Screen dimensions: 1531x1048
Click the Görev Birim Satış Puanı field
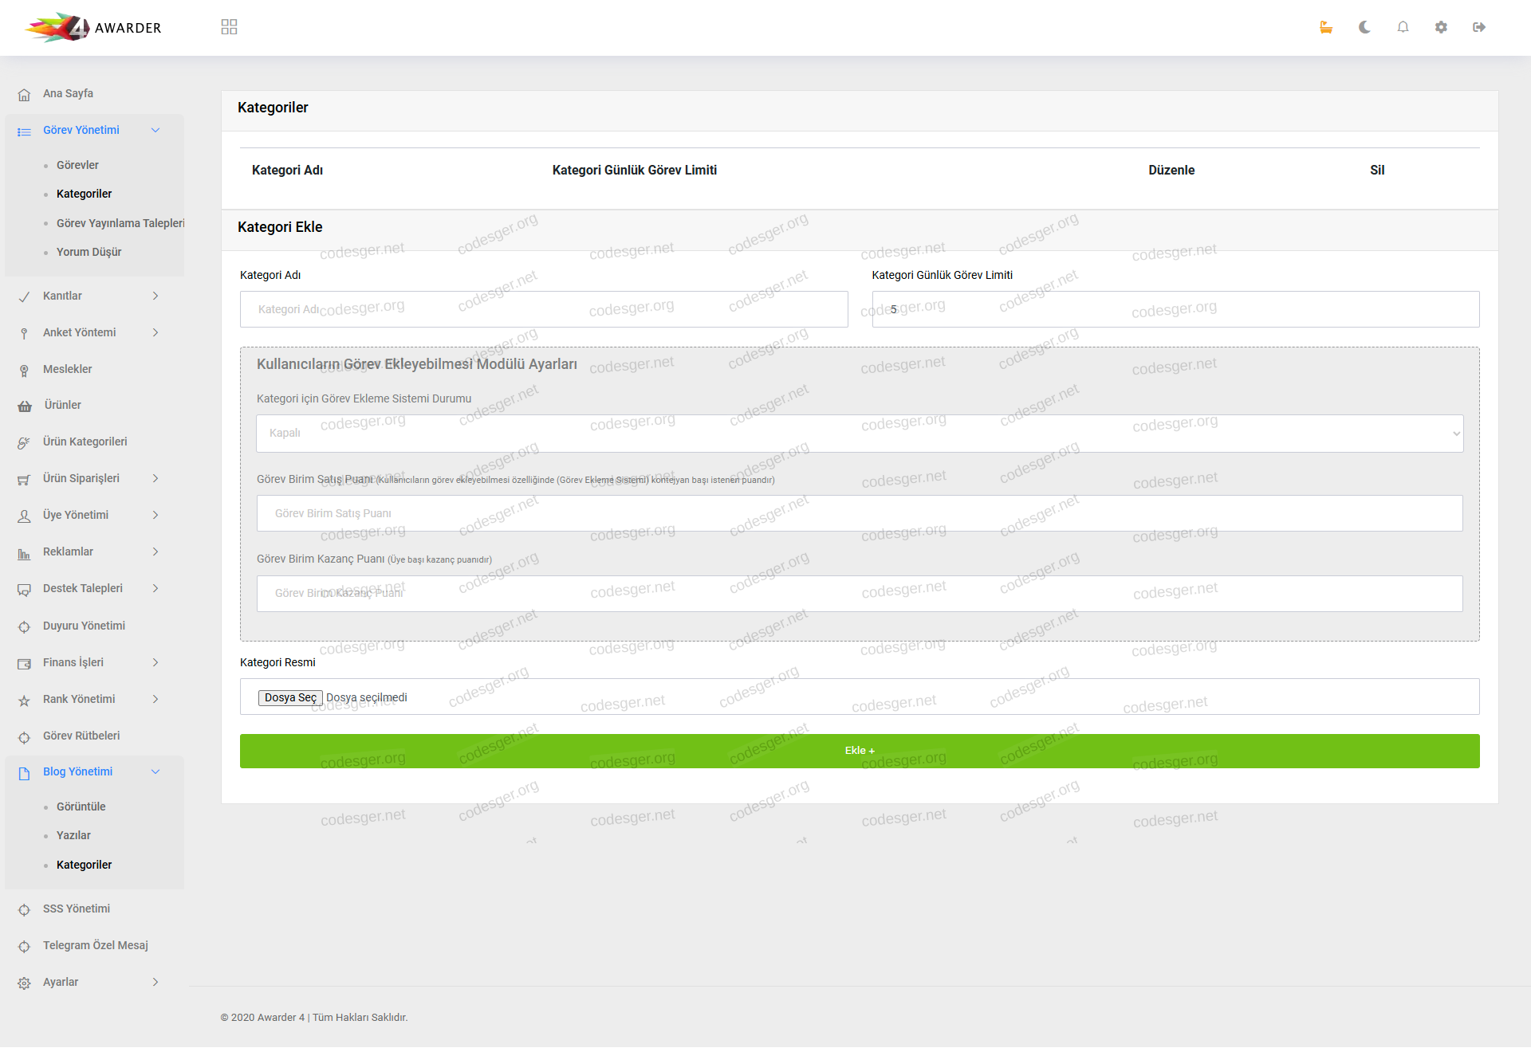click(859, 513)
